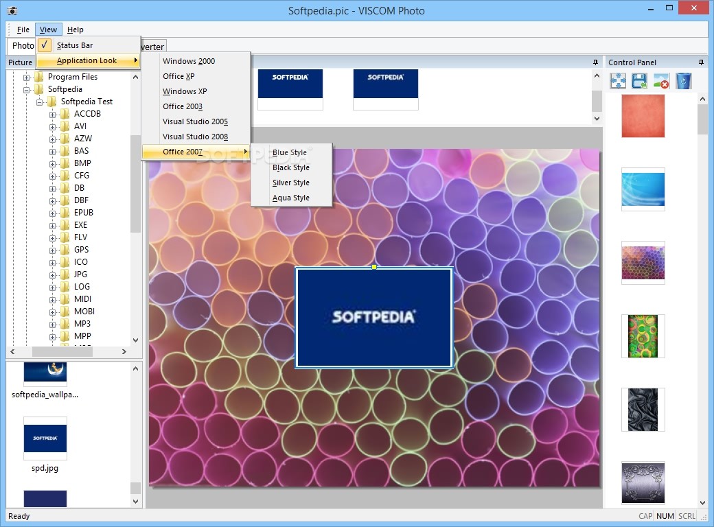714x527 pixels.
Task: Expand the MP3 folder node
Action: point(52,325)
